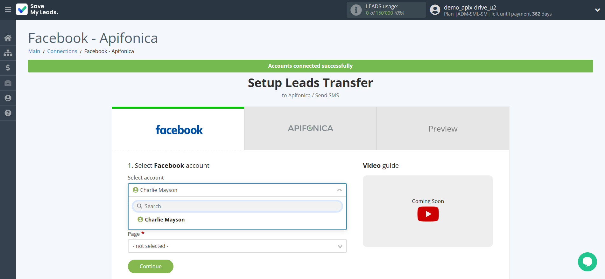The width and height of the screenshot is (605, 279).
Task: Open the hamburger menu in header
Action: tap(8, 10)
